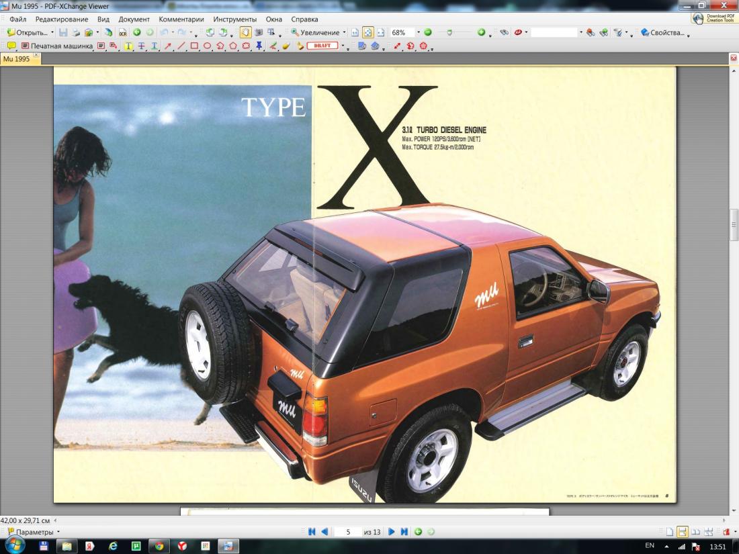Go to the next page
The height and width of the screenshot is (554, 739).
click(391, 532)
